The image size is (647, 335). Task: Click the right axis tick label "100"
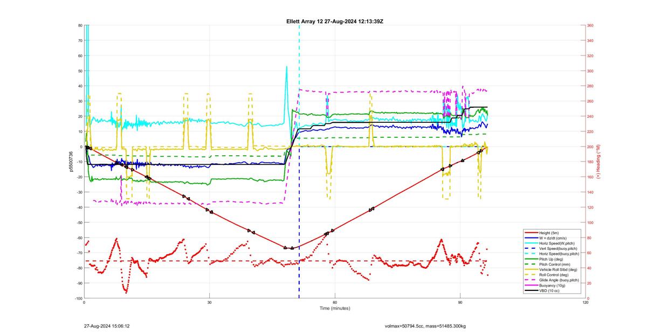coord(591,222)
